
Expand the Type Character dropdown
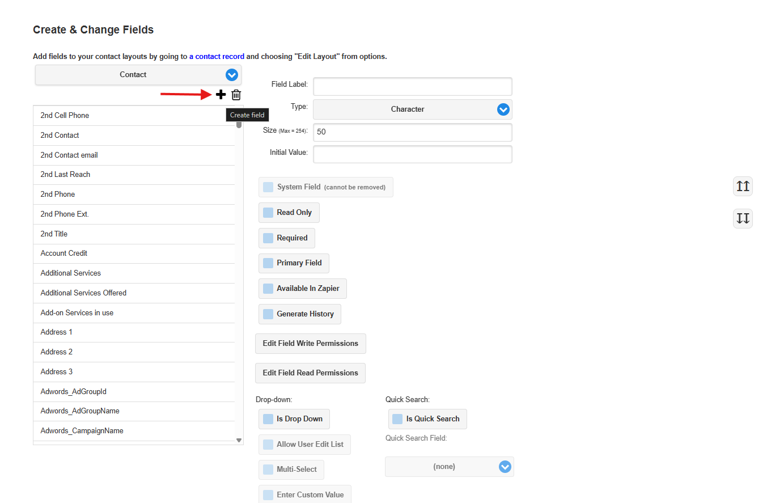[x=412, y=109]
